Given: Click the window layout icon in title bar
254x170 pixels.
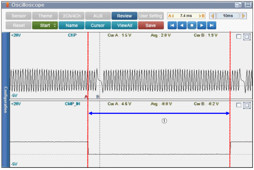Looking at the screenshot, I should [x=238, y=5].
